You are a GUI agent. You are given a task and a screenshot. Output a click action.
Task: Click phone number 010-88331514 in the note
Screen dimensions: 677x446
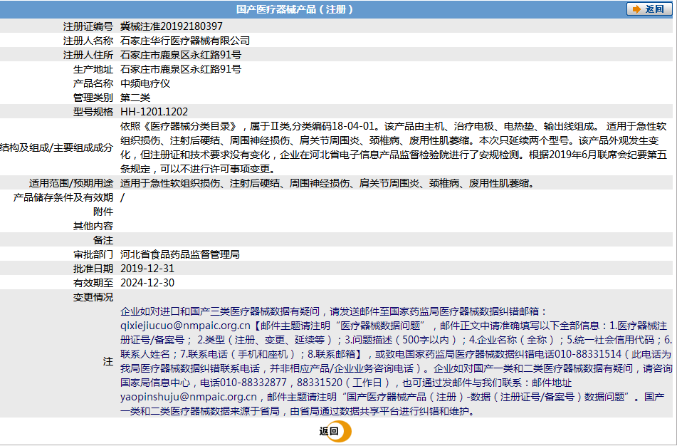[x=588, y=354]
